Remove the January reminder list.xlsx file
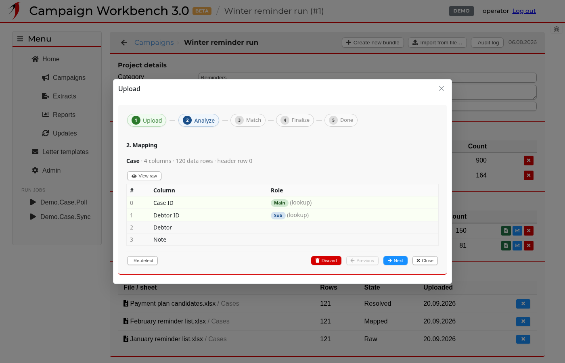Viewport: 565px width, 363px height. click(523, 339)
